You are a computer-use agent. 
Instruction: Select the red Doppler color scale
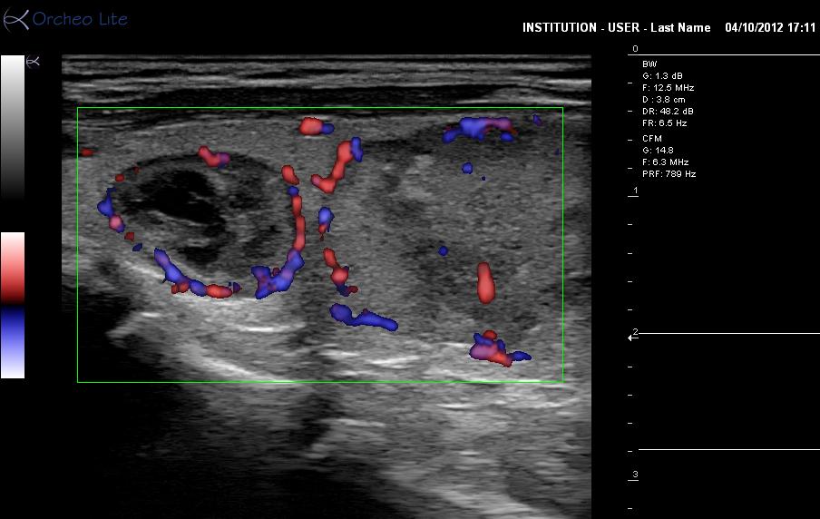tap(13, 269)
